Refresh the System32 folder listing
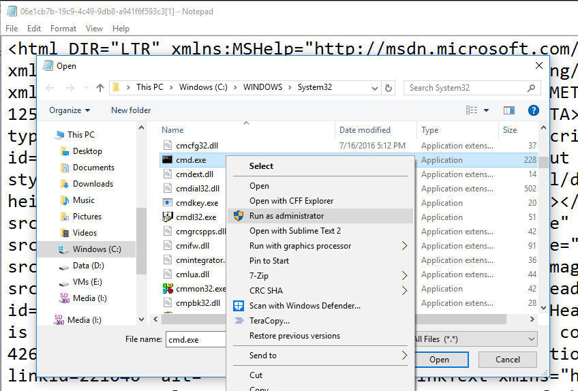Screen dimensions: 578x391 coord(388,88)
